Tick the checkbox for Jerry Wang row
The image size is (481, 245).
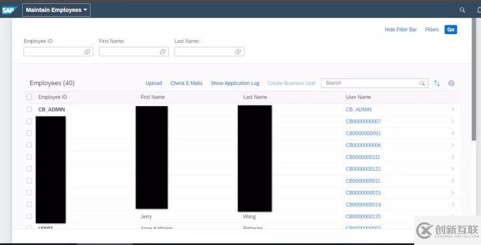29,216
